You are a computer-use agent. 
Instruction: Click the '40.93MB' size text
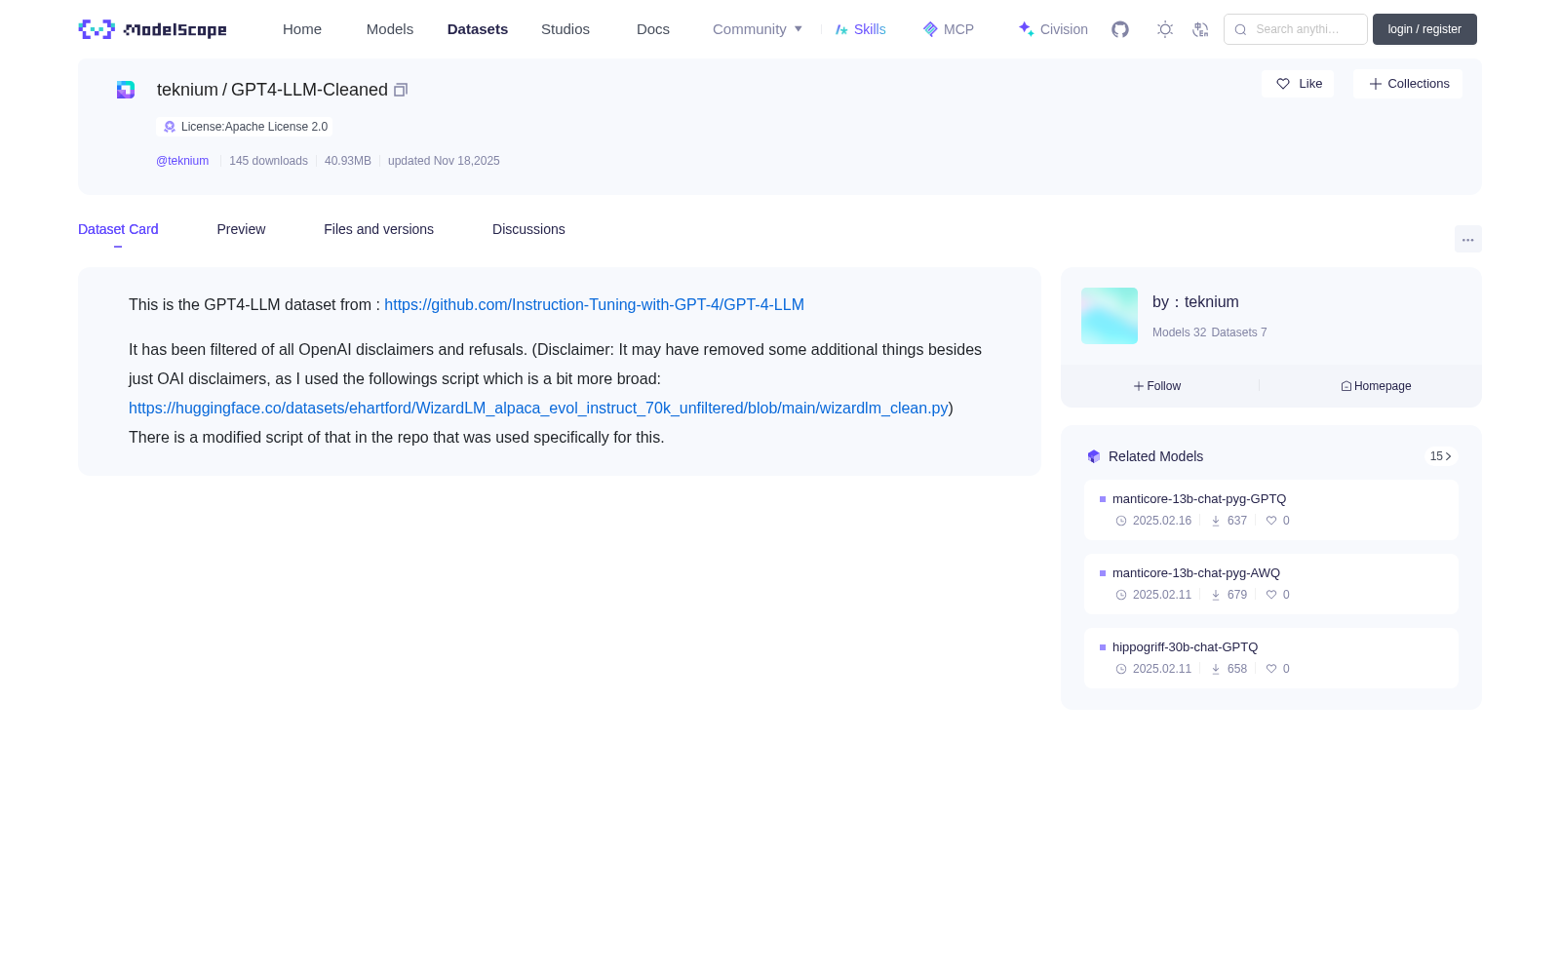(348, 161)
